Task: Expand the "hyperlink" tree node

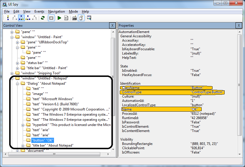Action: coord(23,125)
